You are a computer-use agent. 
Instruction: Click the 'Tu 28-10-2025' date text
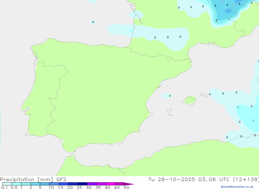tap(172, 179)
